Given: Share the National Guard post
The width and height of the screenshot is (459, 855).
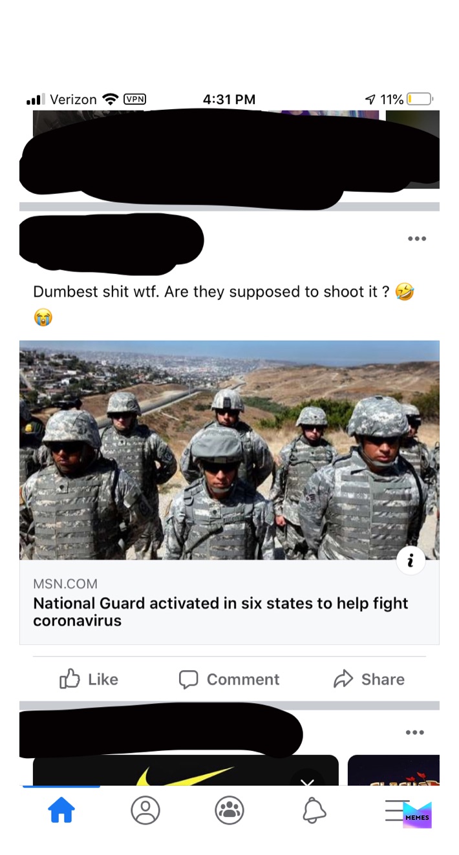Looking at the screenshot, I should (x=369, y=679).
